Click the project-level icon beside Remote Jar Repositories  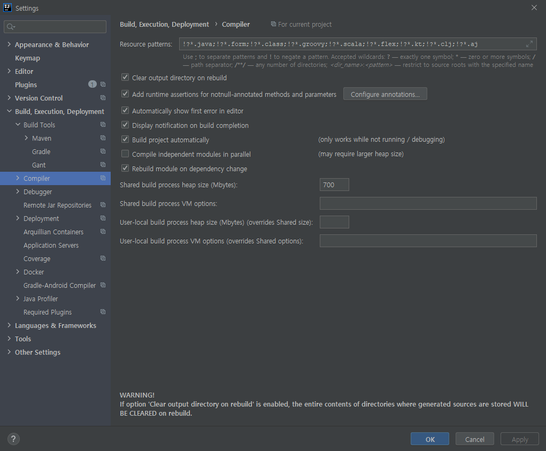coord(103,205)
